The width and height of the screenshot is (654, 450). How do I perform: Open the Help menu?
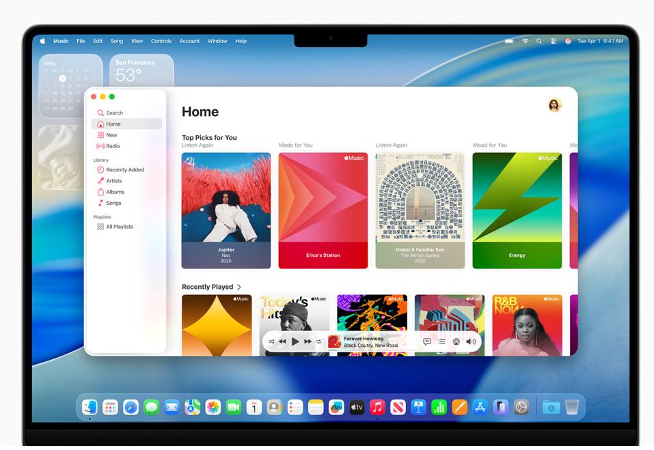point(241,41)
